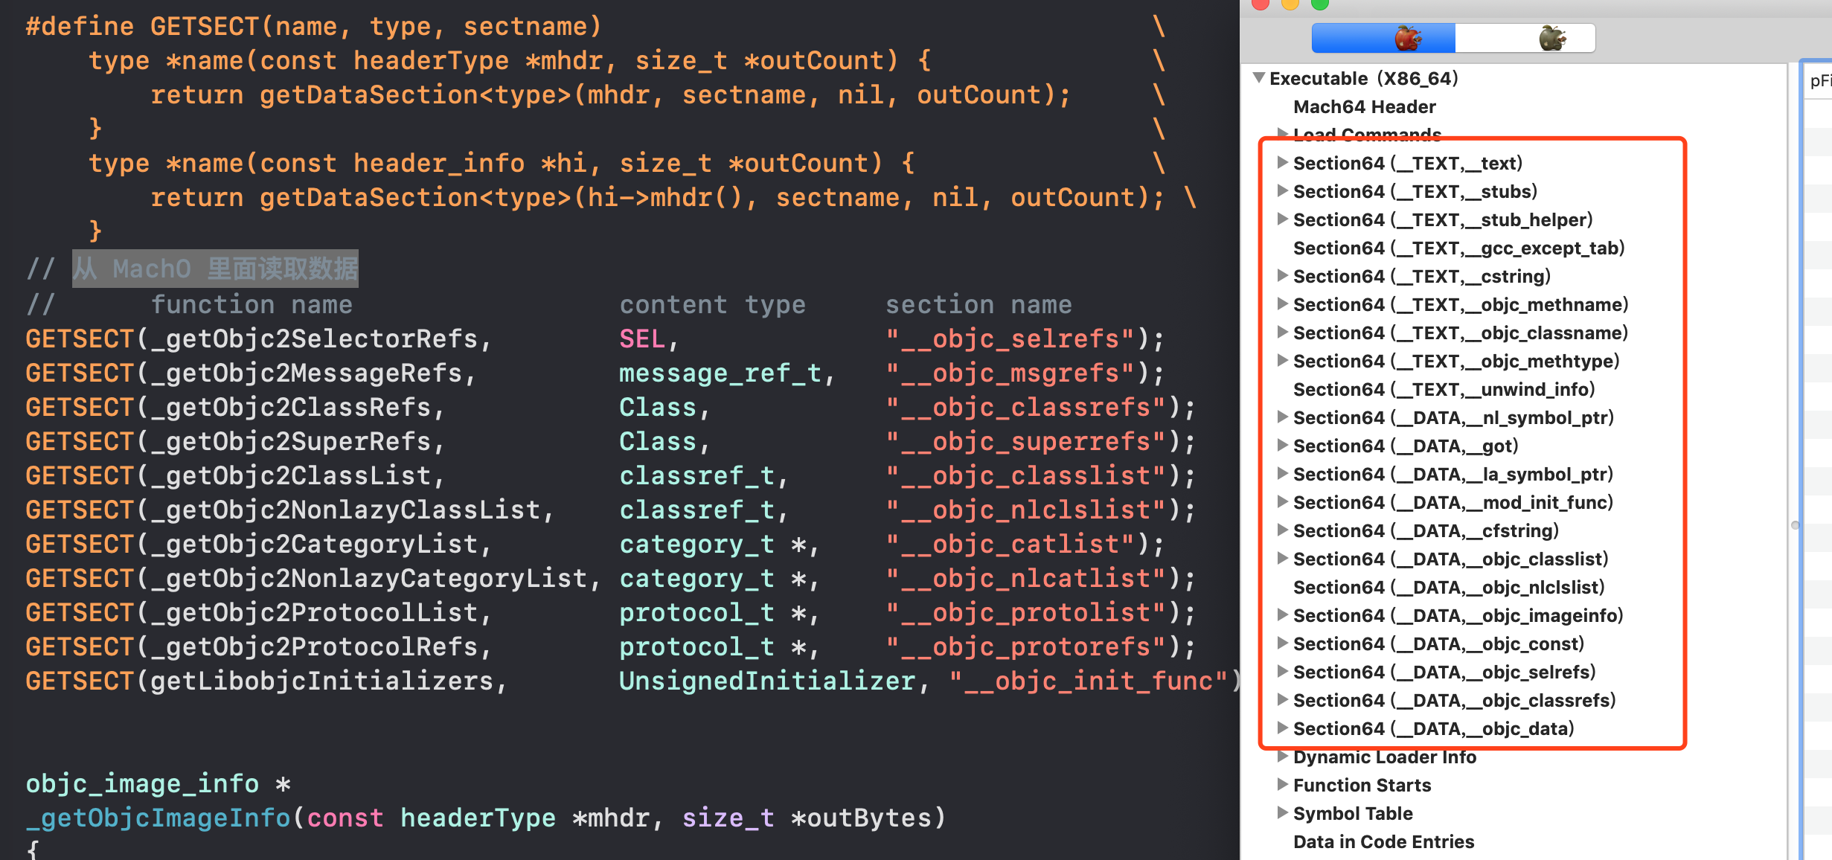Click the yellow minimize window button
Screen dimensions: 1832x860
pyautogui.click(x=1290, y=4)
